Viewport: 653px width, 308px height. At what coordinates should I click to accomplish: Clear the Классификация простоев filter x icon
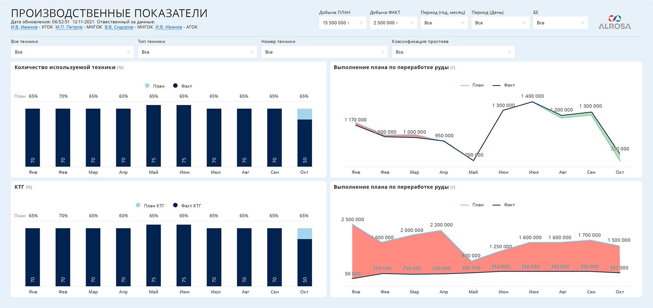point(509,52)
